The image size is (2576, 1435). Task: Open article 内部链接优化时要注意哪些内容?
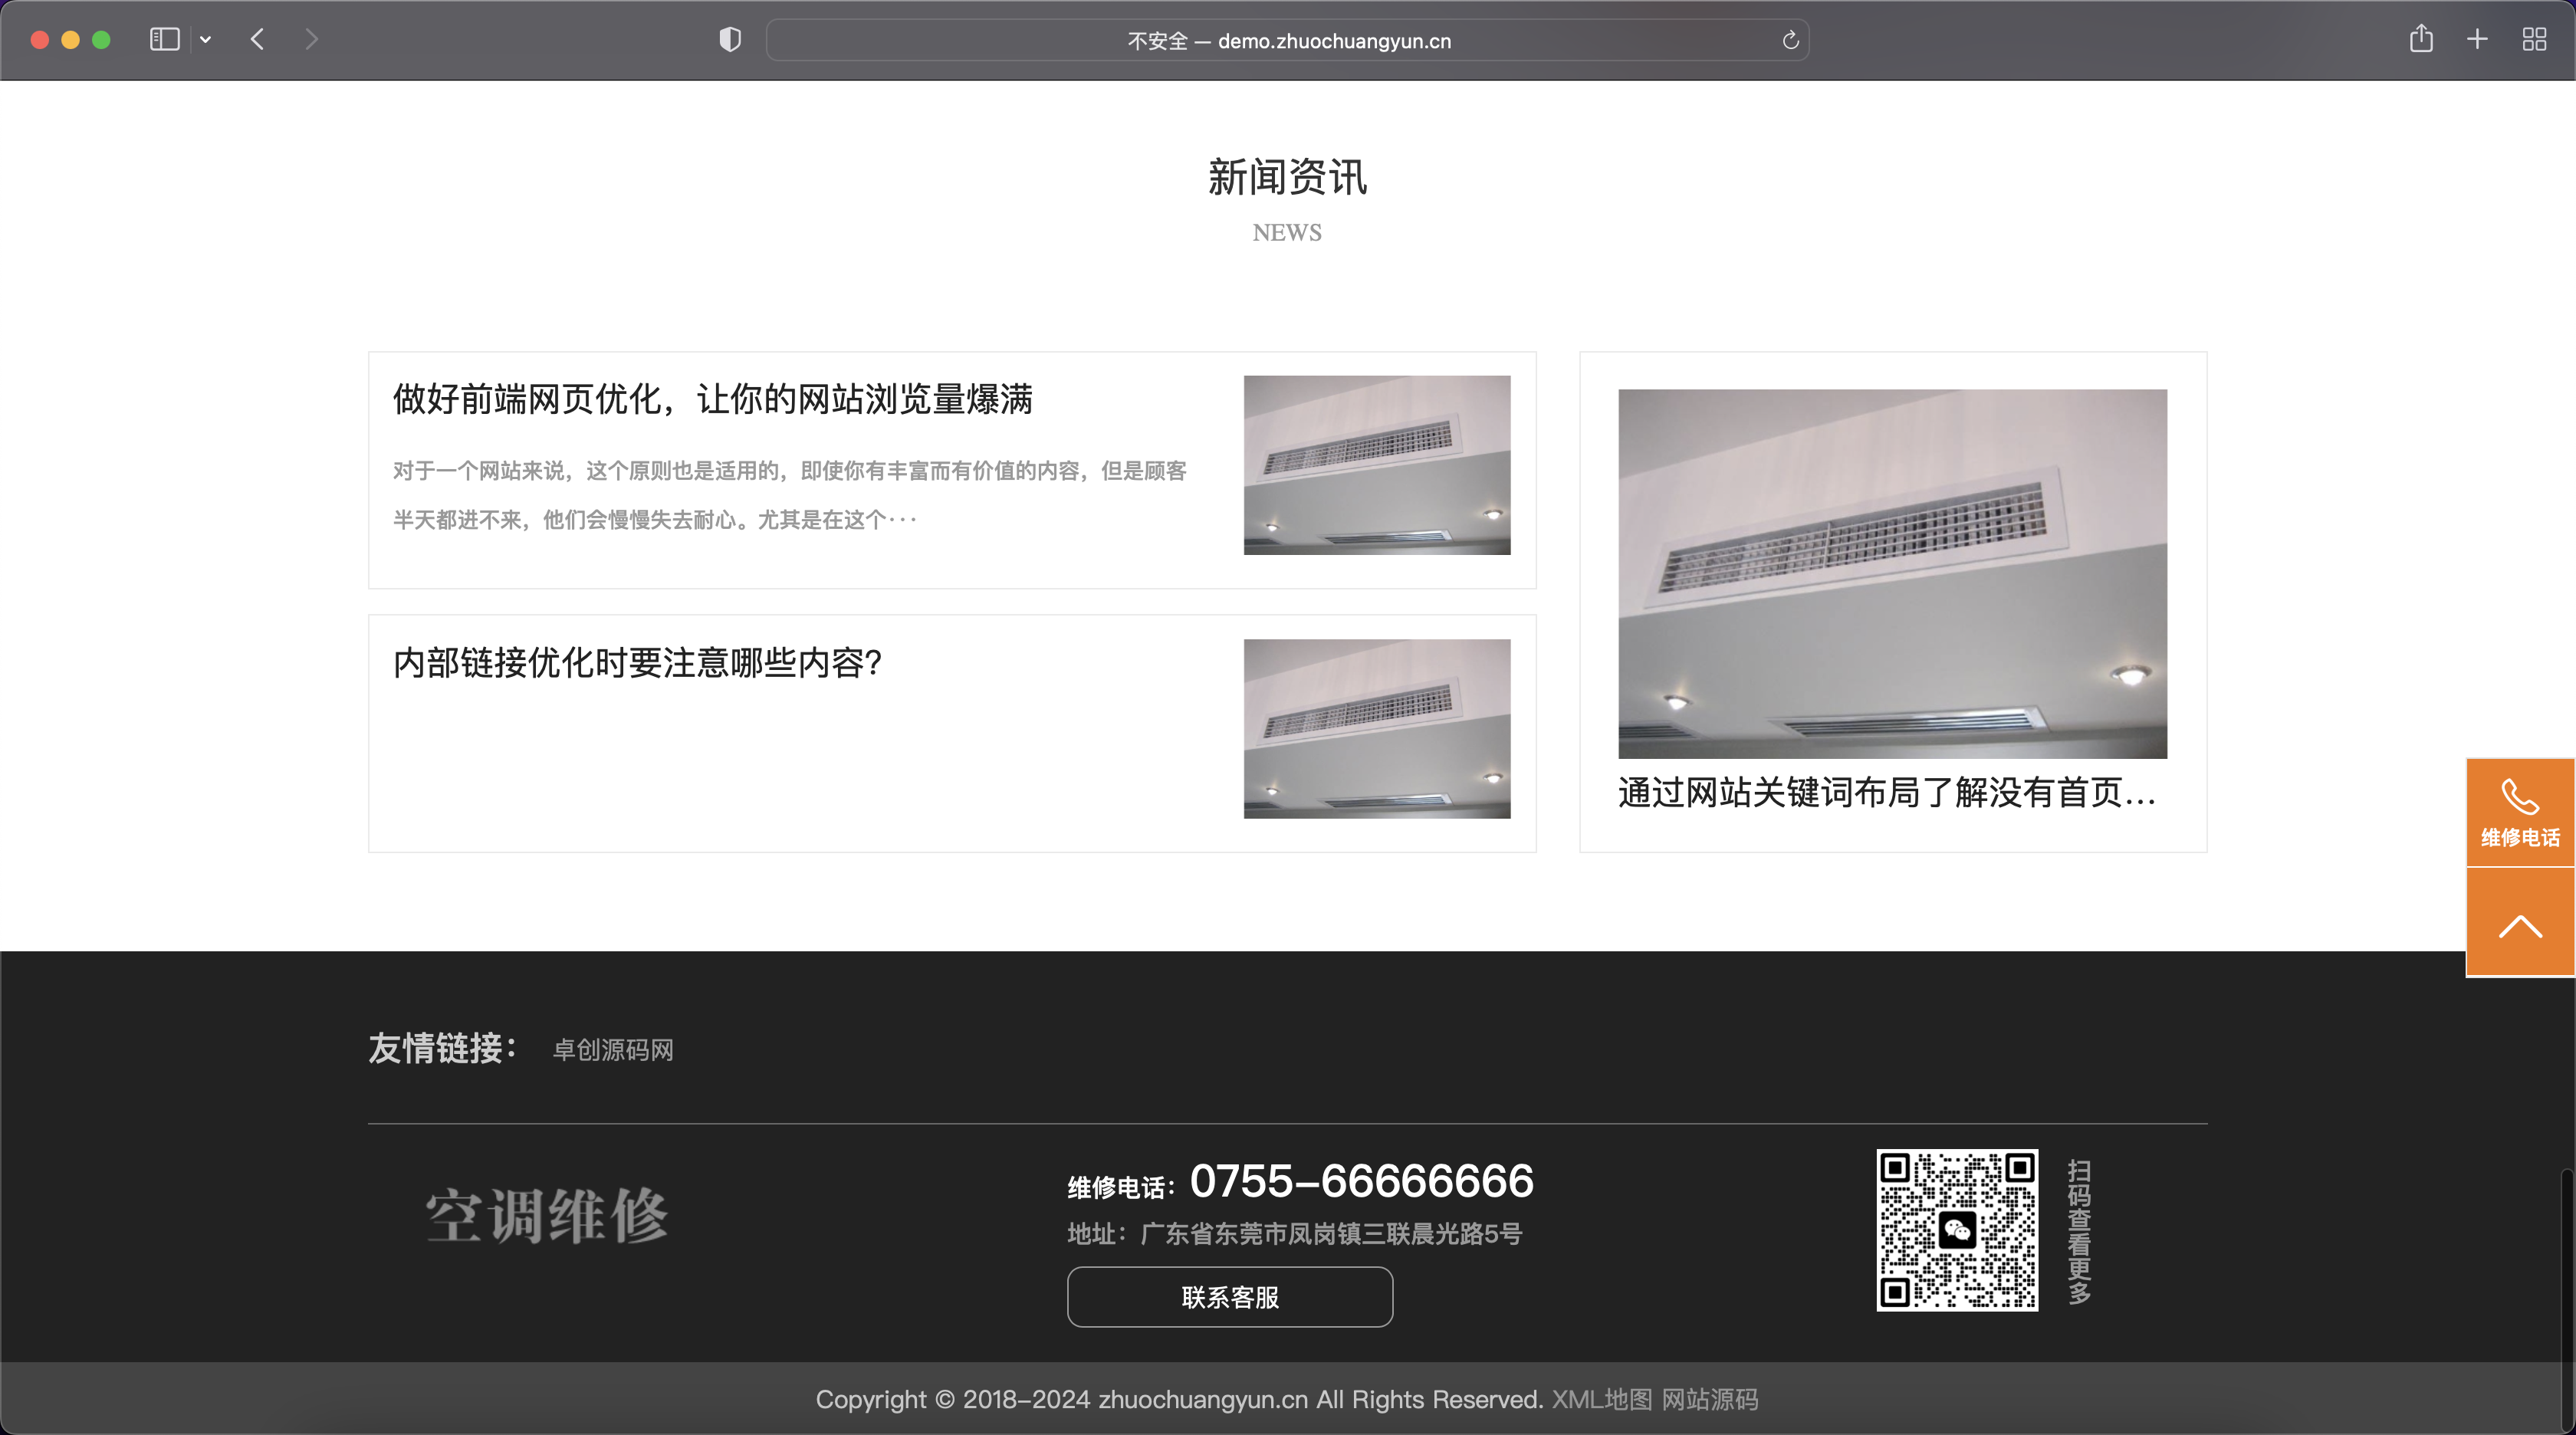(637, 663)
